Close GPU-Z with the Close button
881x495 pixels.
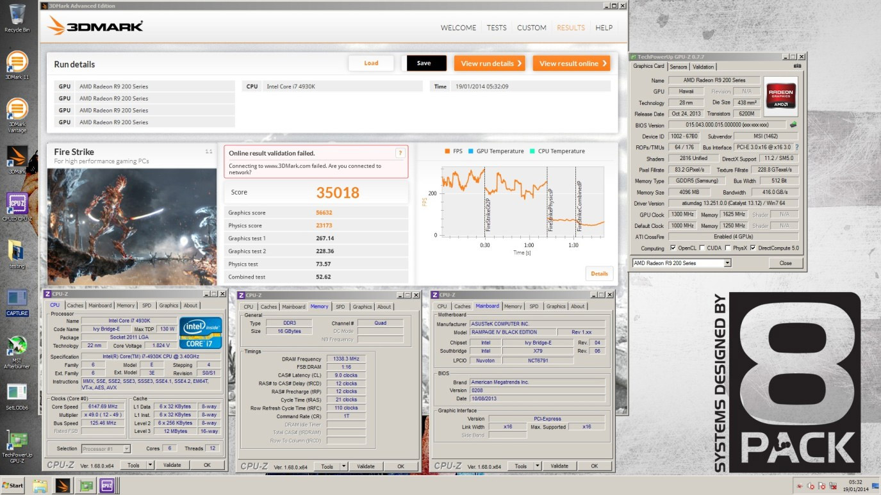[x=786, y=263]
